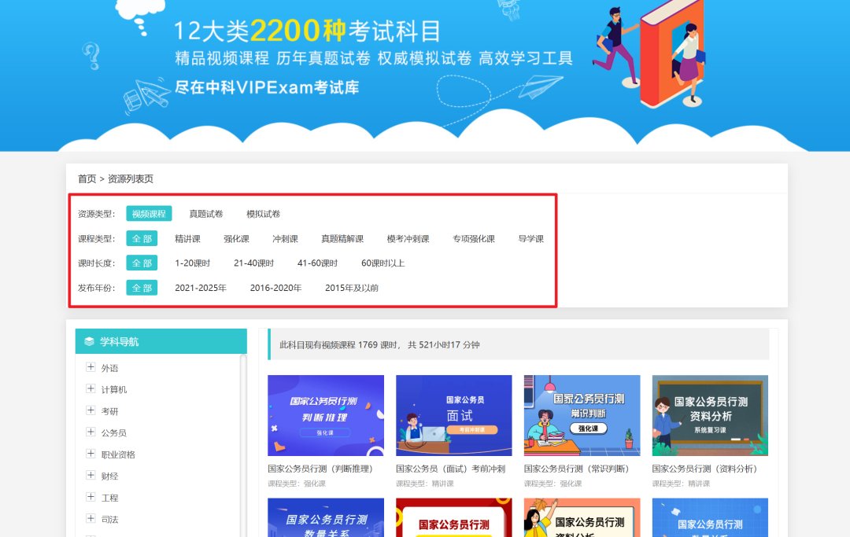Filter by 41-60课时 length
The width and height of the screenshot is (850, 537).
tap(318, 263)
